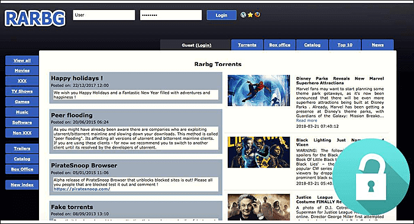This screenshot has width=414, height=224.
Task: Click the Posted on: 08/09/2013 13:10 date
Action: pyautogui.click(x=80, y=214)
